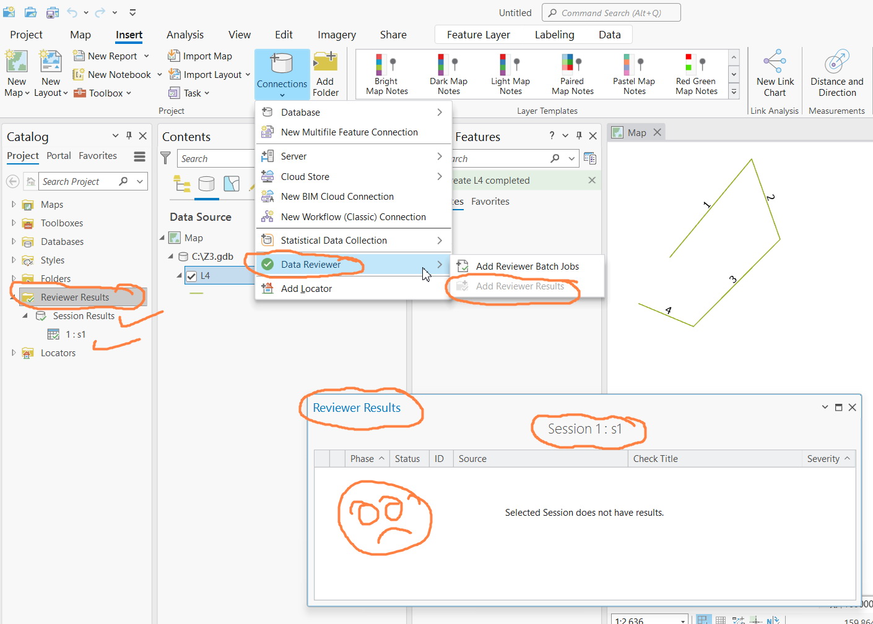Click the Check Title column header
Viewport: 873px width, 624px height.
coord(715,458)
